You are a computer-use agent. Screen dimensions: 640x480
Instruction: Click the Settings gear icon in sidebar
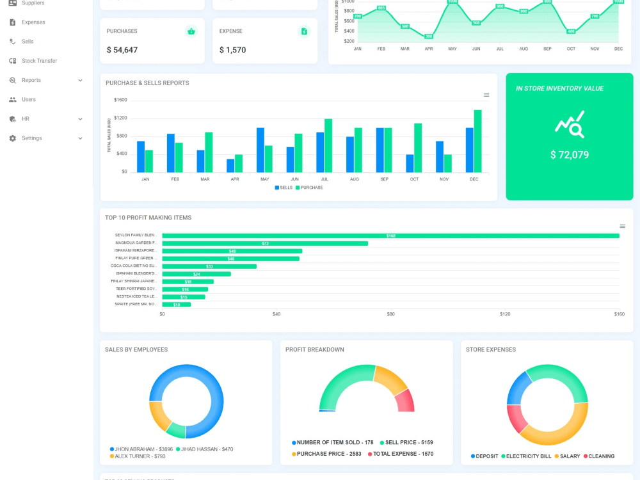pos(13,138)
